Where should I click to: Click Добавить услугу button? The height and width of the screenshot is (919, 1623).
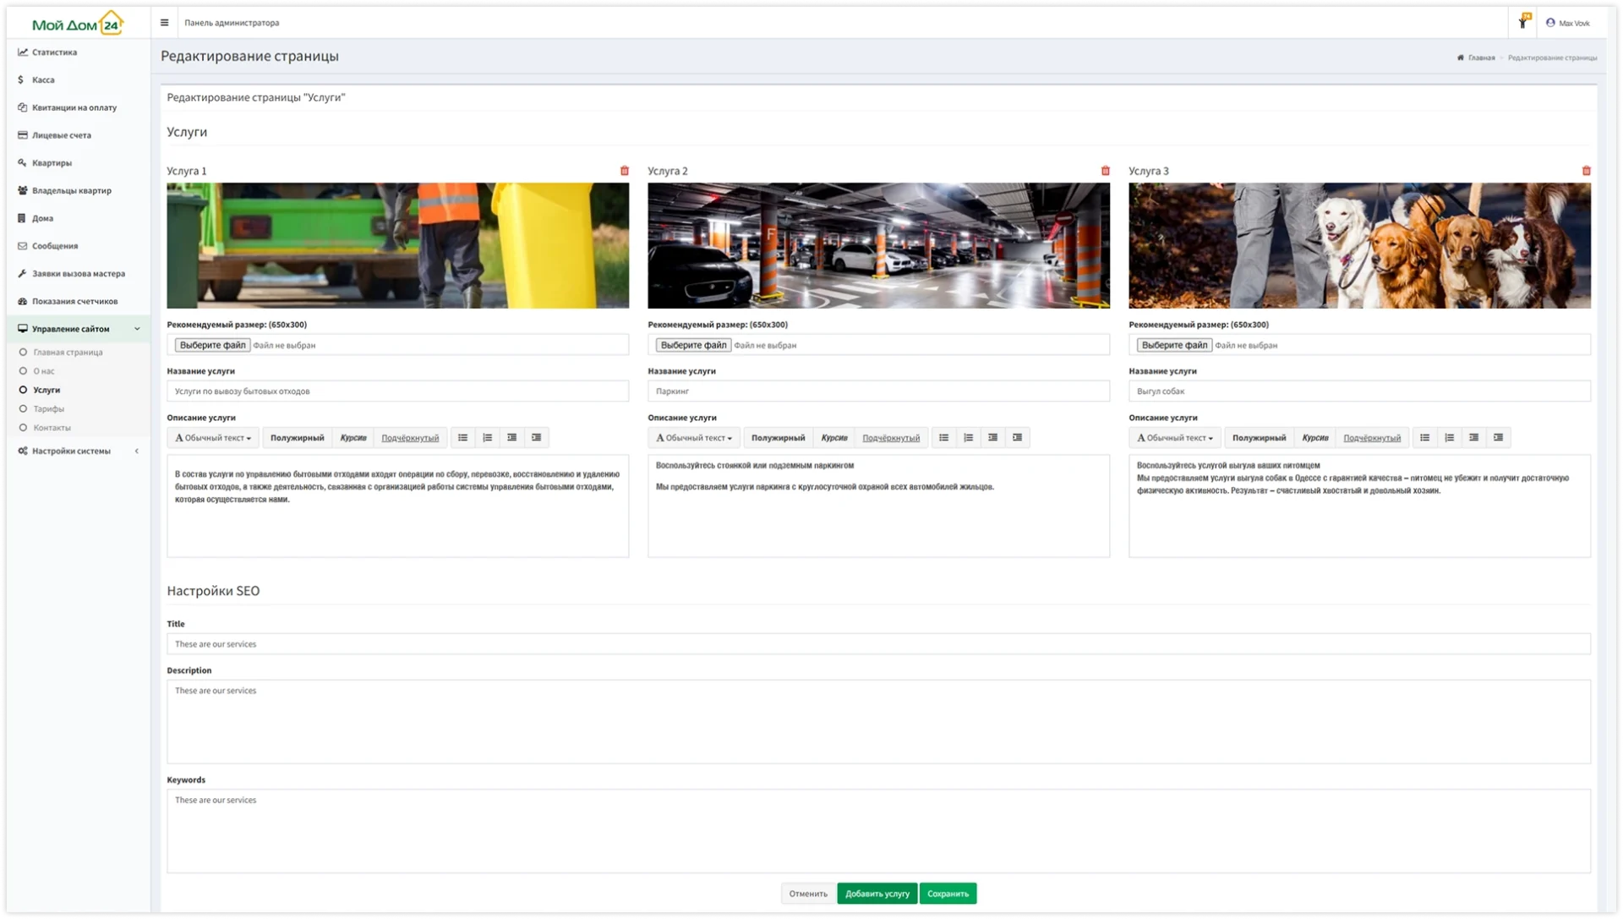[x=877, y=894]
